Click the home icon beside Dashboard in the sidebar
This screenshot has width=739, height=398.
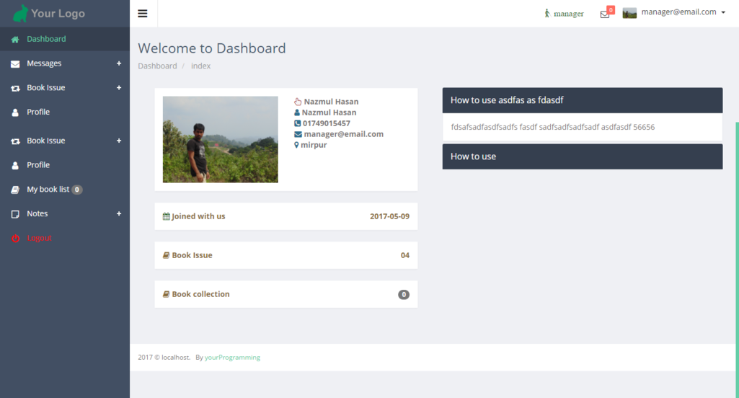pyautogui.click(x=15, y=40)
